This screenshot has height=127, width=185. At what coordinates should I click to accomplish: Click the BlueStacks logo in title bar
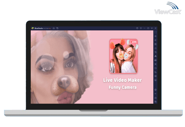tap(32, 28)
